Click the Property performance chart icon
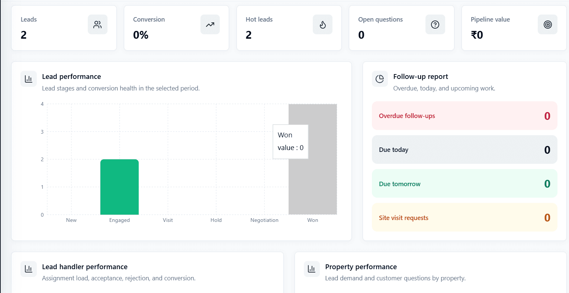 (x=312, y=269)
